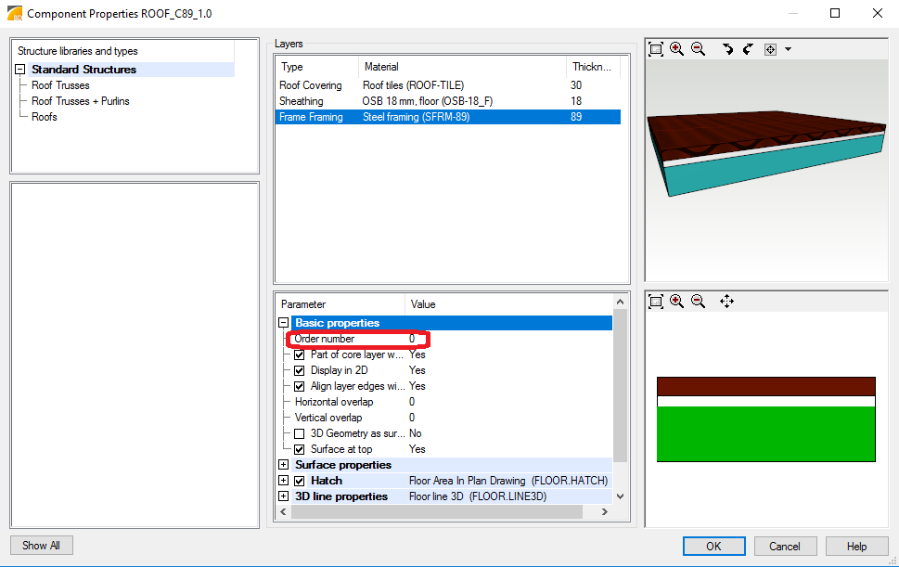
Task: Click the brown roof tile layer in section preview
Action: pos(765,386)
